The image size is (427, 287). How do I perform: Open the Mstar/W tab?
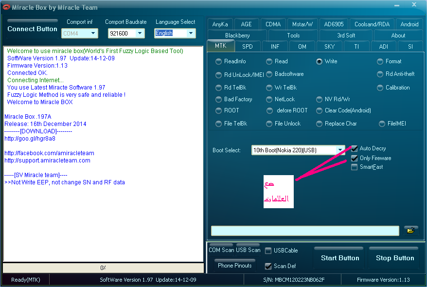[x=302, y=24]
